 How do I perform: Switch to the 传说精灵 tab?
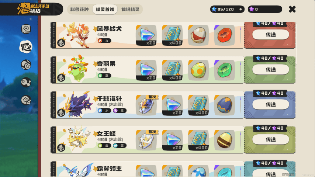point(130,10)
